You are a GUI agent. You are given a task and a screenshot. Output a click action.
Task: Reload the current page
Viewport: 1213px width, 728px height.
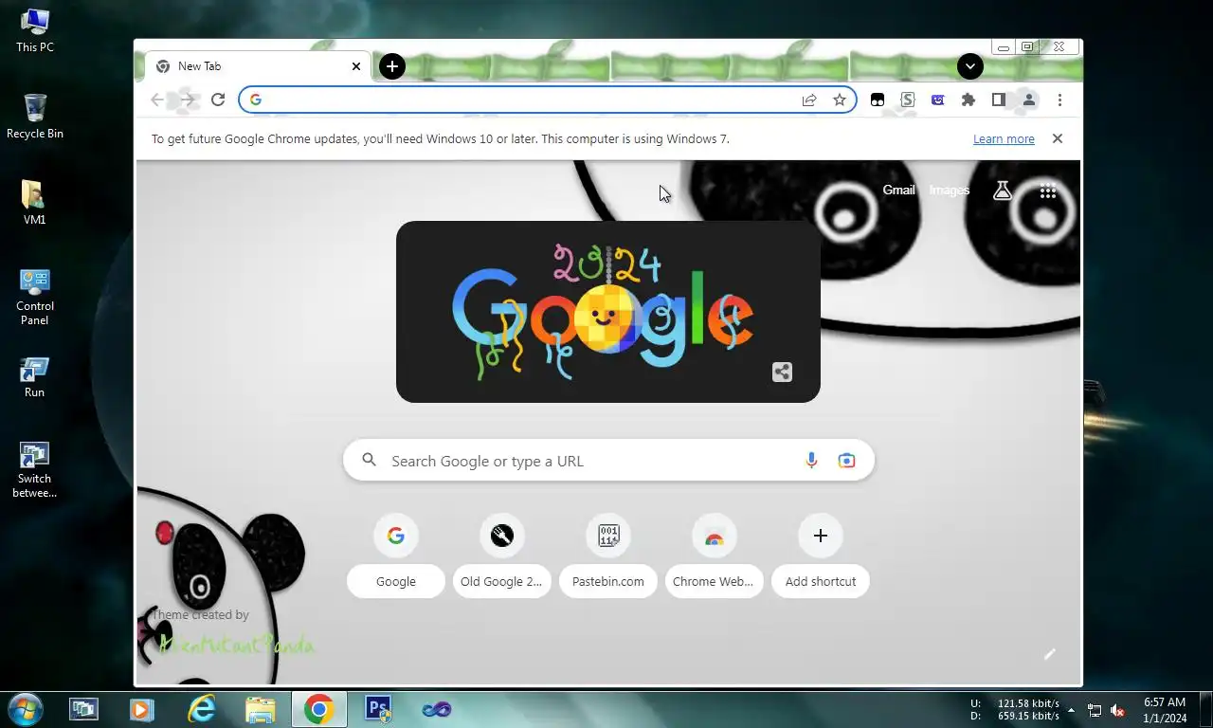218,100
